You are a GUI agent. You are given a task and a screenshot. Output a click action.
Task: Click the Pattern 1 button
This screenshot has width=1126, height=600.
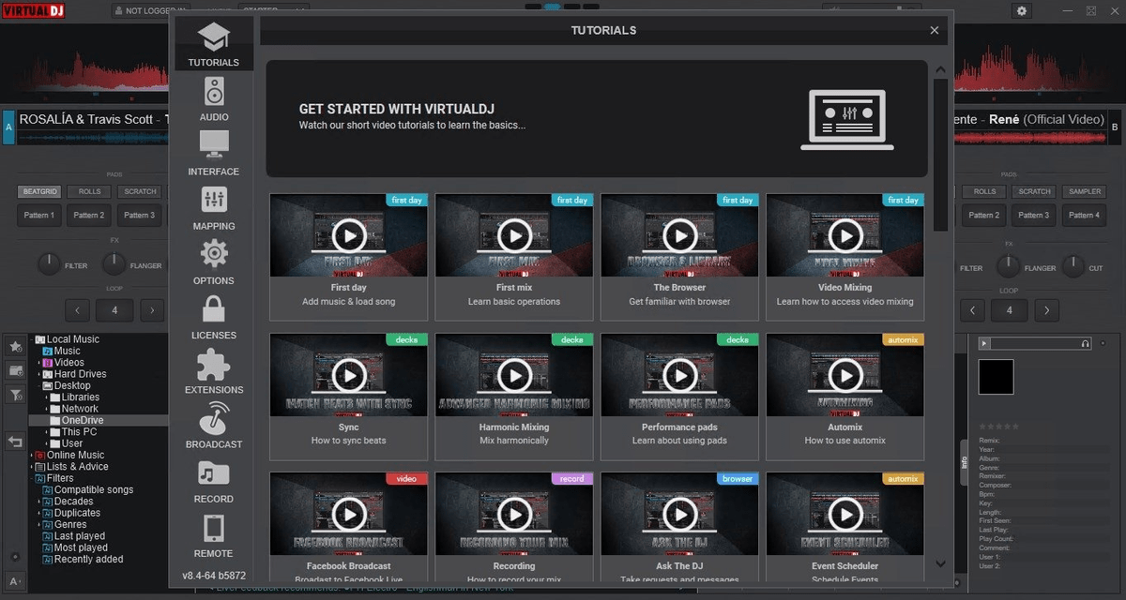coord(38,215)
